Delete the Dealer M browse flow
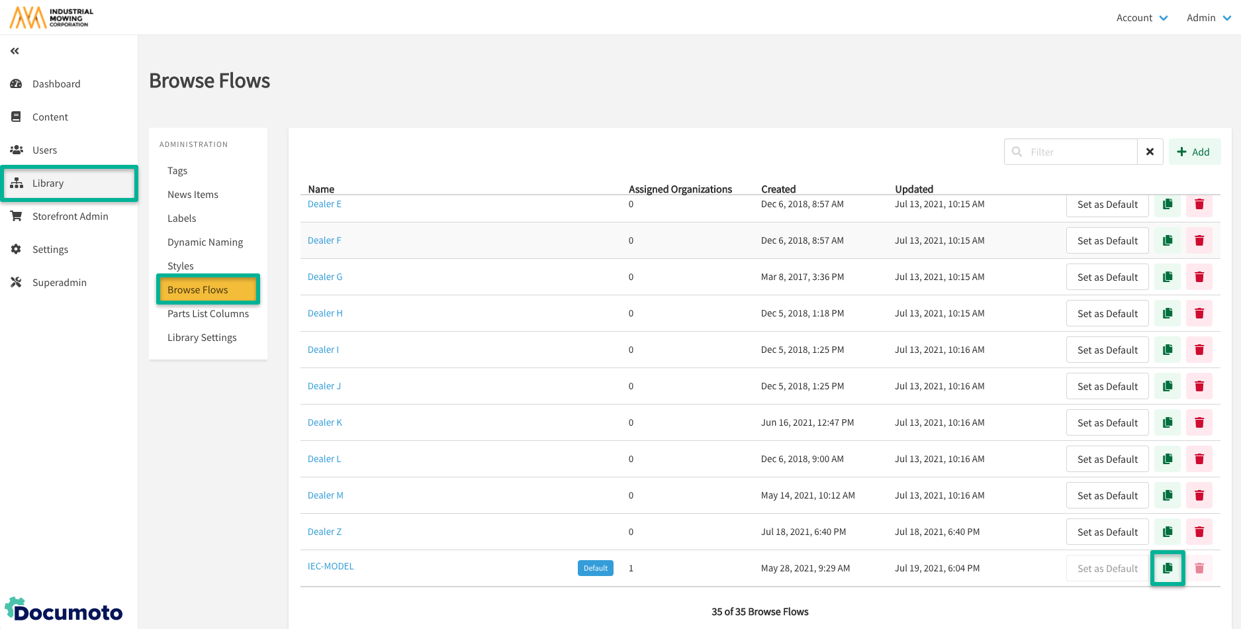 click(x=1199, y=495)
